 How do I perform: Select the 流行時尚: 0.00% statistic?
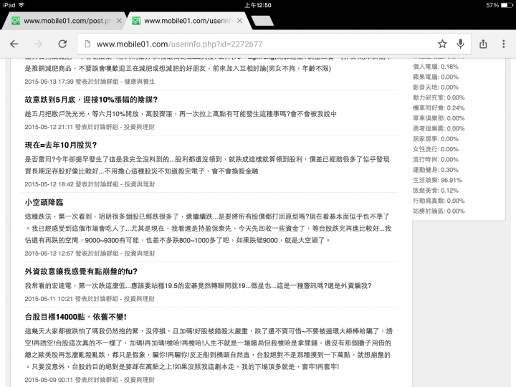(436, 160)
